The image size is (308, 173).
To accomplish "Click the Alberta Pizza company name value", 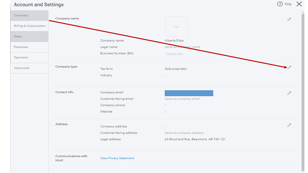I will pyautogui.click(x=174, y=41).
